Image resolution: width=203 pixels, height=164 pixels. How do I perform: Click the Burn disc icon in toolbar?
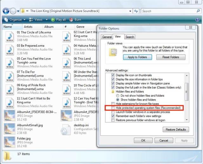tap(70, 20)
